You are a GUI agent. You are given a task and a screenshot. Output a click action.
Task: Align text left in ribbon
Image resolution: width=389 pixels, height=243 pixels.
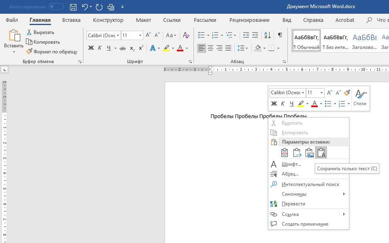tap(202, 48)
